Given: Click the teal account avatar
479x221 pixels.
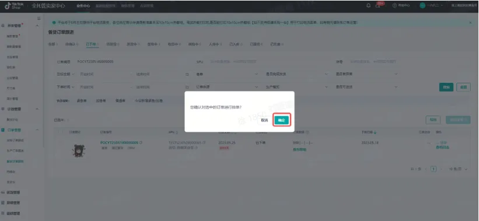Looking at the screenshot, I should tap(422, 5).
